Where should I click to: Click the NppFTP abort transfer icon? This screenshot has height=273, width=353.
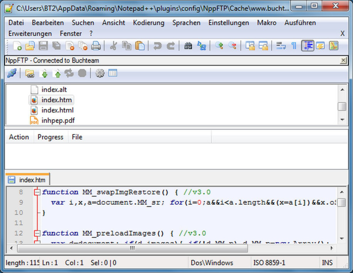click(82, 73)
